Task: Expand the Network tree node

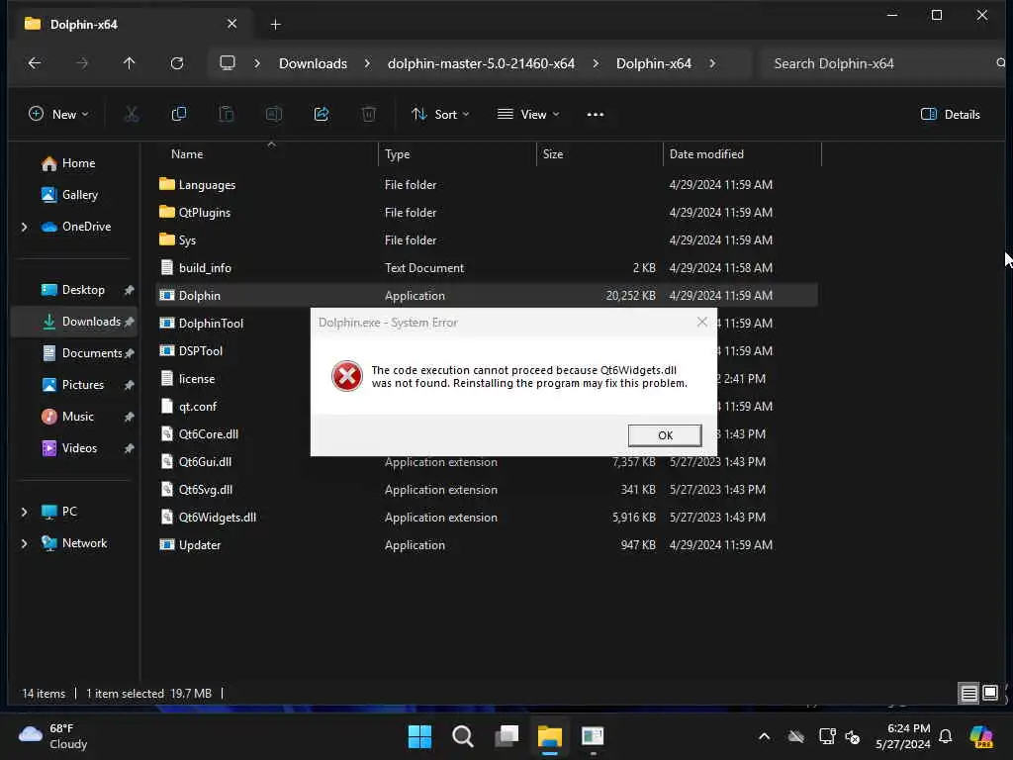Action: click(24, 543)
